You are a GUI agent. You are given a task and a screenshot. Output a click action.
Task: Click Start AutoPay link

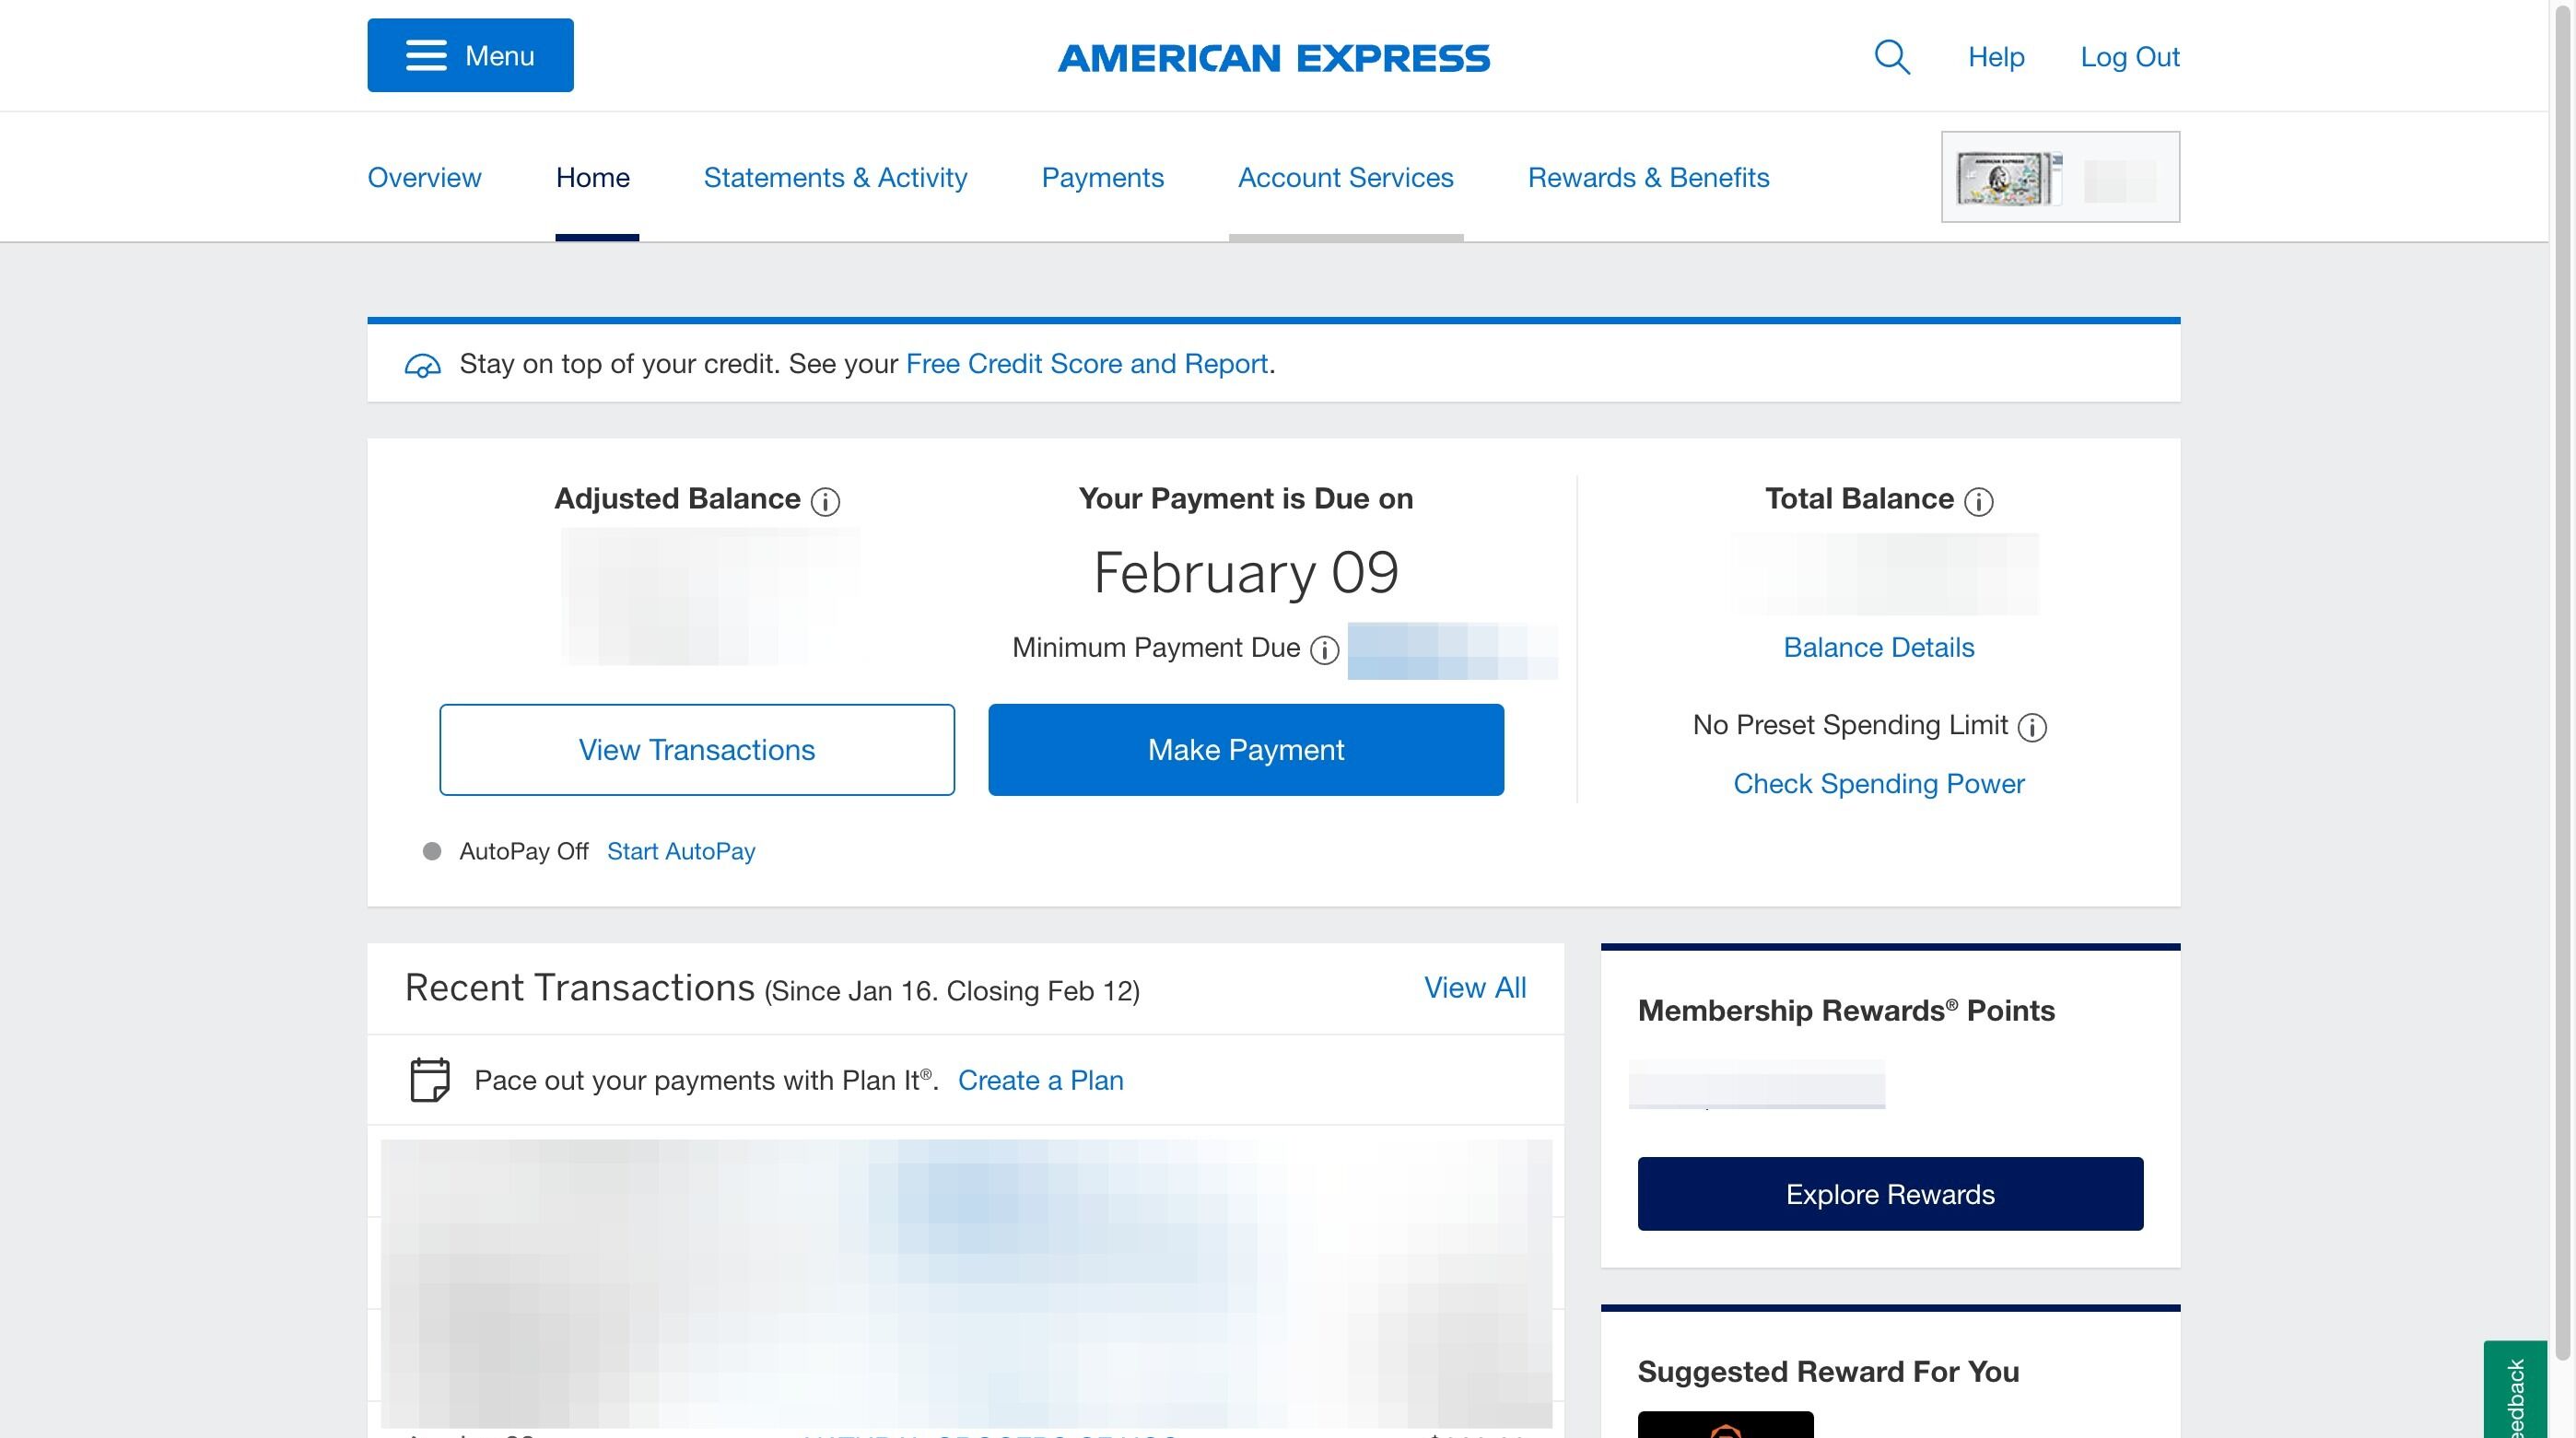click(681, 851)
